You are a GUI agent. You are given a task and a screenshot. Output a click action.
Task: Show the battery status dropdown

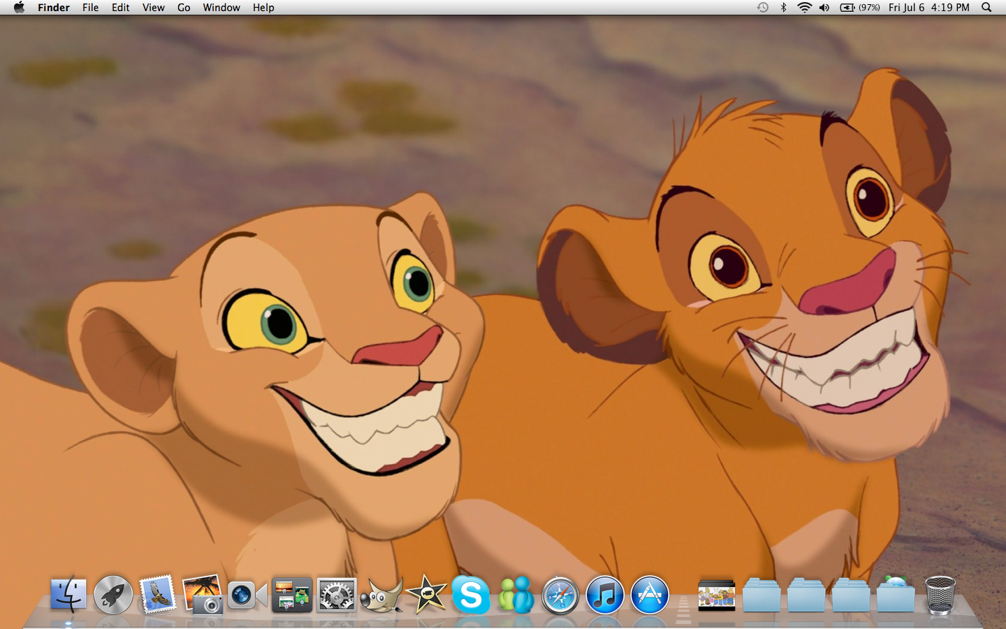pos(859,8)
